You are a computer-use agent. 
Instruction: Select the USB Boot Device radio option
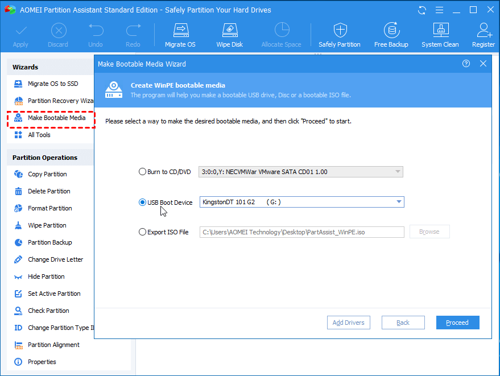142,203
